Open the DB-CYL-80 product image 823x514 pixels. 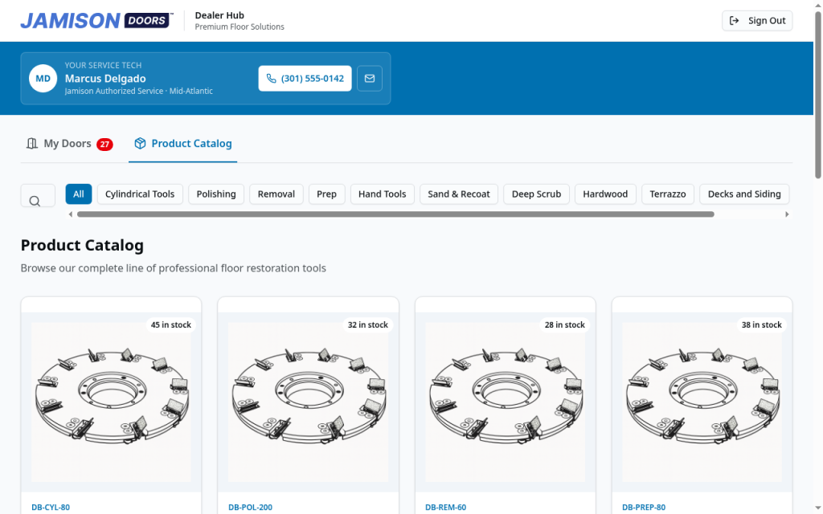111,402
